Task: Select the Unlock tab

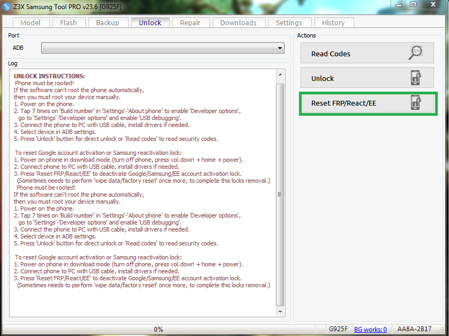Action: pyautogui.click(x=150, y=23)
